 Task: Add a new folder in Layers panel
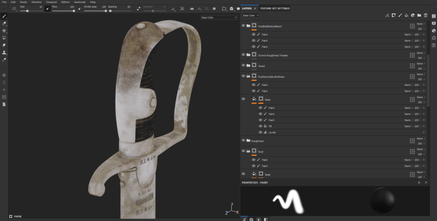419,15
